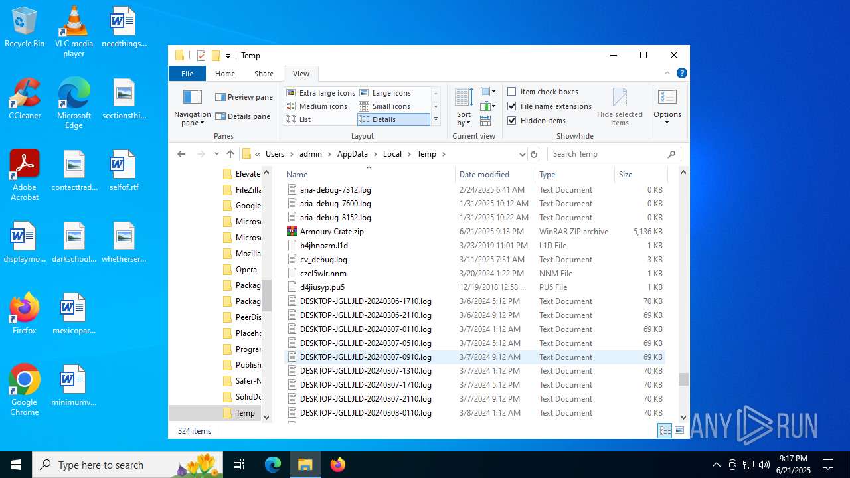Expand the address bar history dropdown
Image resolution: width=850 pixels, height=478 pixels.
[x=522, y=154]
